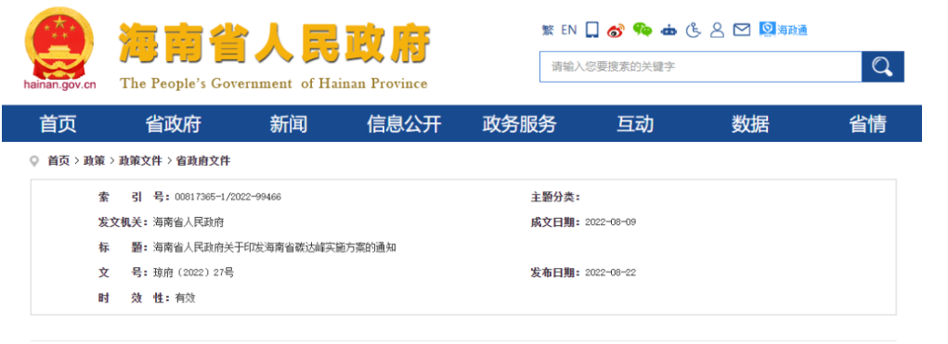This screenshot has height=344, width=948.
Task: Go to 政策文件 in the breadcrumb
Action: click(140, 161)
